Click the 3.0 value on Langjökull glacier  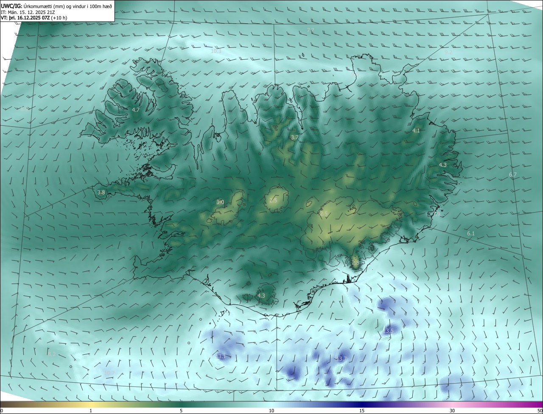pos(220,202)
